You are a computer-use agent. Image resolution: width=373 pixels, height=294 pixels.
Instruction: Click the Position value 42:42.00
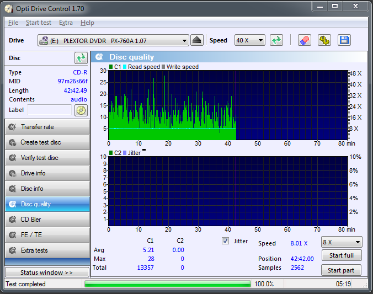point(302,259)
